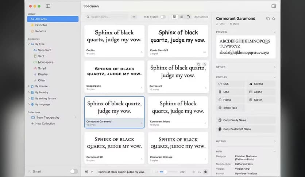The width and height of the screenshot is (305, 177).
Task: Expand the By Foundry category
Action: pos(29,93)
